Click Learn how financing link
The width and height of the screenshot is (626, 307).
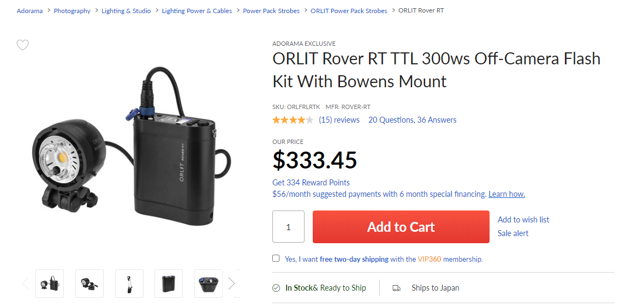click(x=506, y=194)
